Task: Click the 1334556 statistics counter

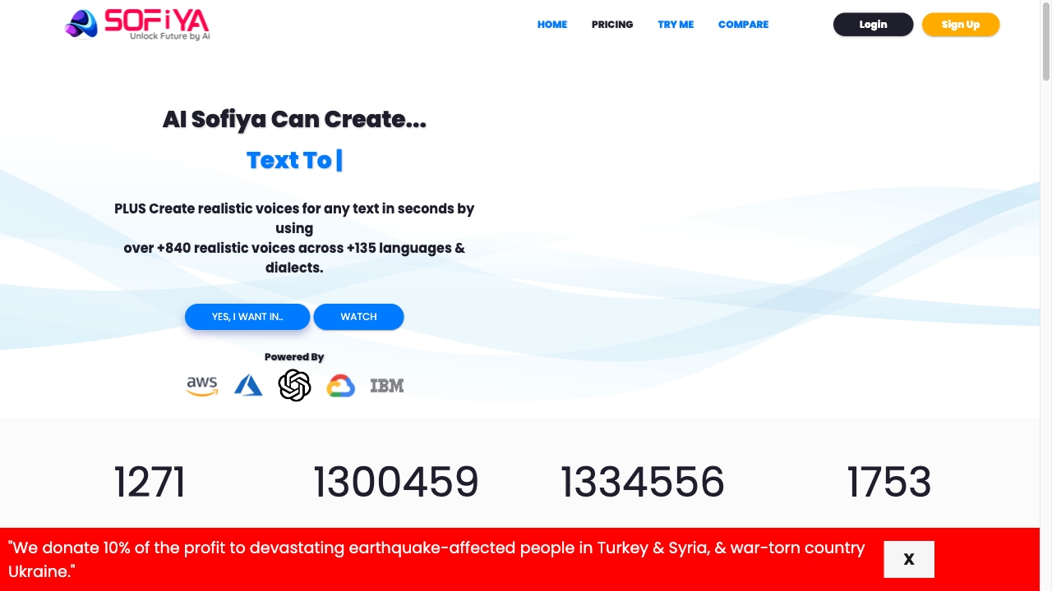Action: [x=642, y=483]
